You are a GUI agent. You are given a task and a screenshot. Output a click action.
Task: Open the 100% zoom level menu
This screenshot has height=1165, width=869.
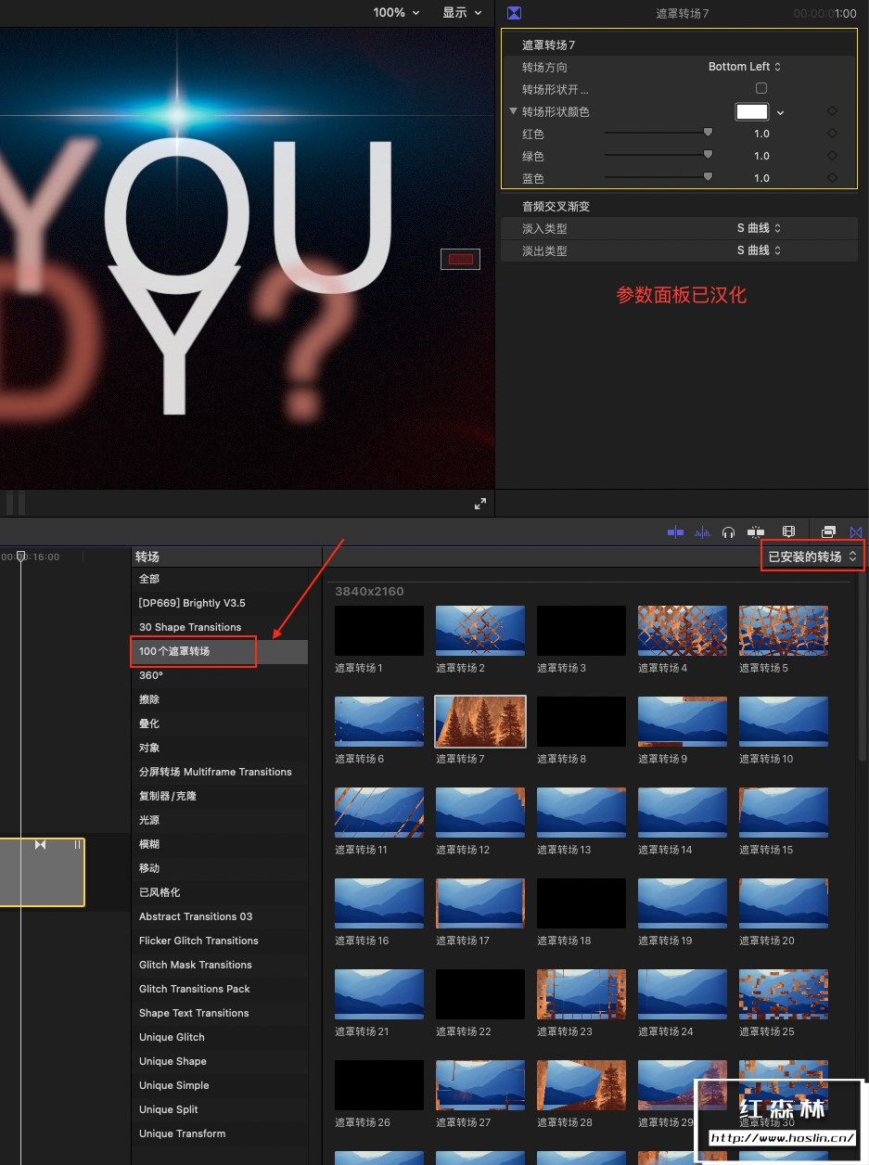(396, 12)
